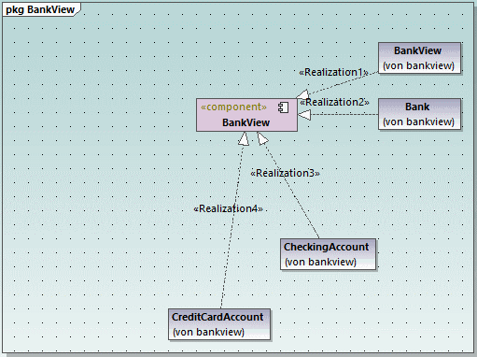Click the Realization3 arrowhead below component
Image resolution: width=477 pixels, height=357 pixels.
261,138
